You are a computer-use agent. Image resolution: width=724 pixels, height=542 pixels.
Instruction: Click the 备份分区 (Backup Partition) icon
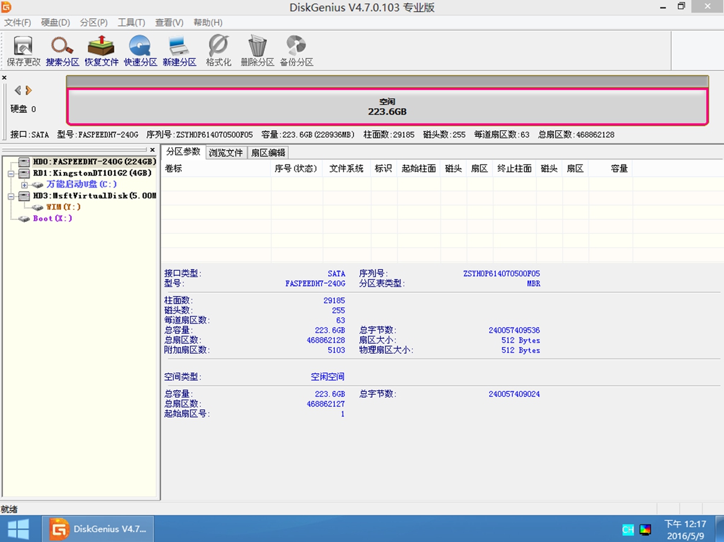click(x=296, y=51)
